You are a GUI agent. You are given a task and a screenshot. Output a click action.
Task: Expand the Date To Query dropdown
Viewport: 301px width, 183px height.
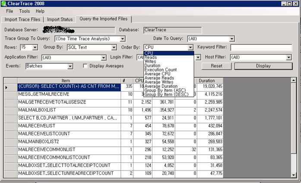[x=232, y=39]
